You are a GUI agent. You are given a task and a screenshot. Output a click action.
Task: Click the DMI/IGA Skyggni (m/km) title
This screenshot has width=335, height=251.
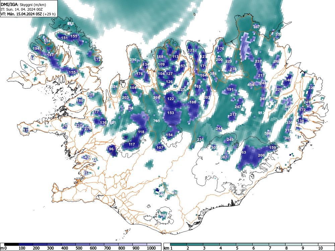(23, 4)
